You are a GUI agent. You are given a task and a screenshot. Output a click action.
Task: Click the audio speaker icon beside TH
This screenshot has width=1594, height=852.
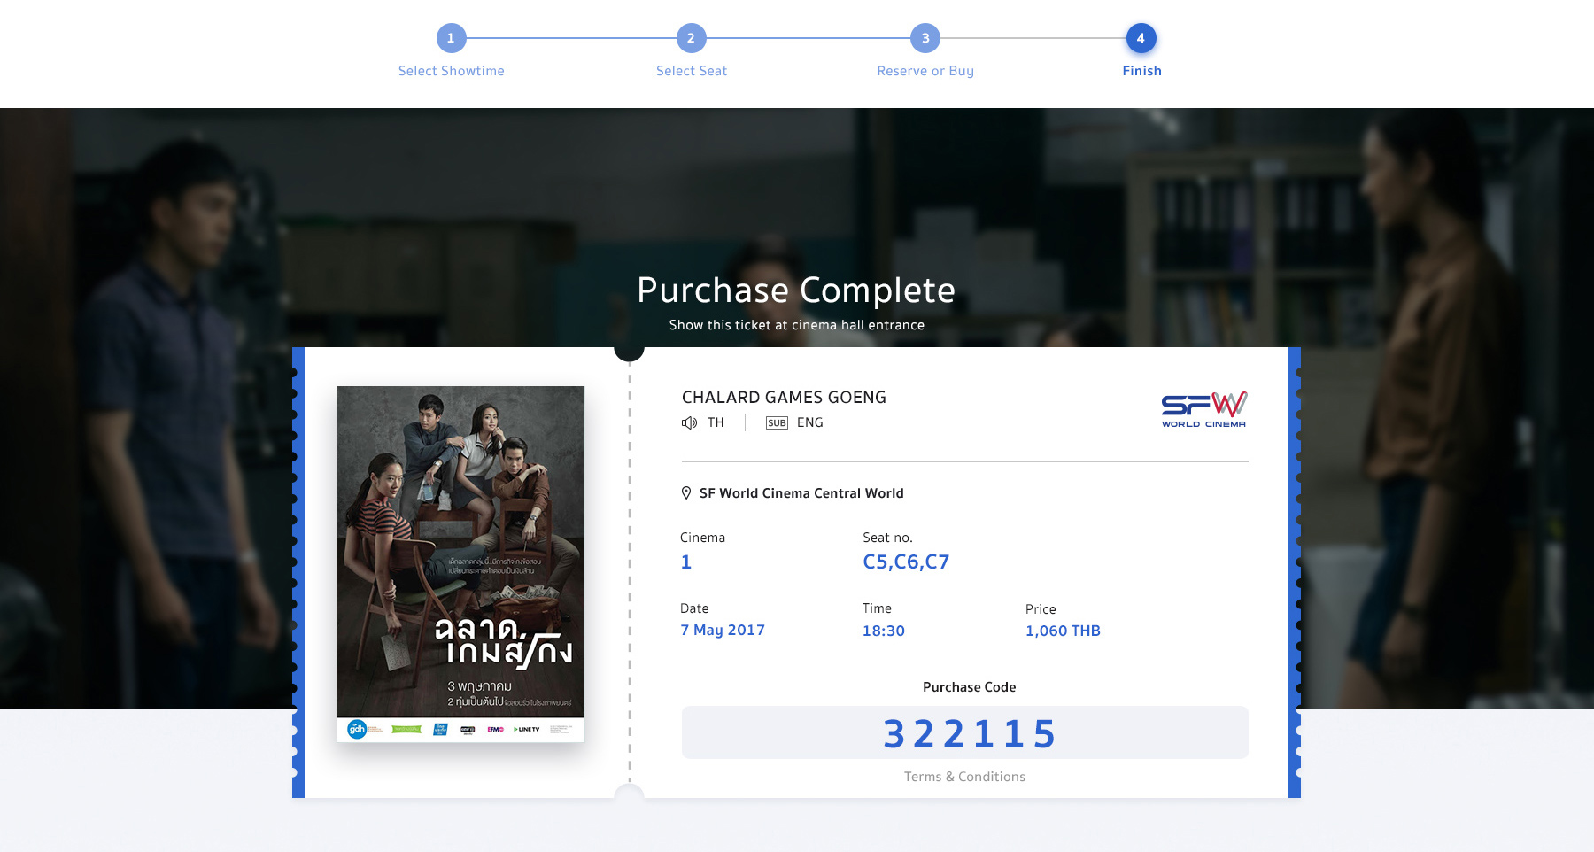tap(689, 422)
